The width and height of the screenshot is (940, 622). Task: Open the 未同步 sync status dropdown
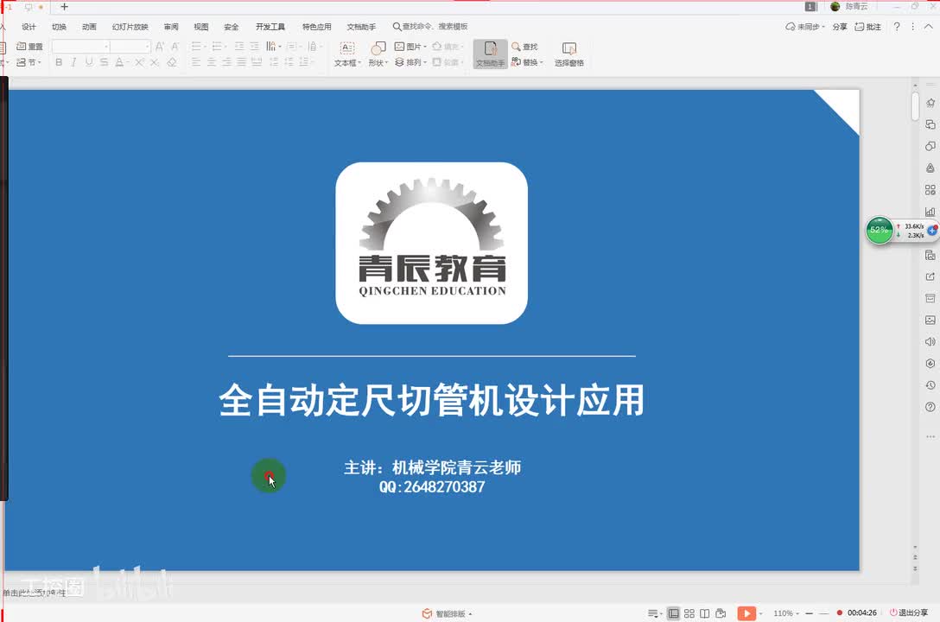[805, 27]
